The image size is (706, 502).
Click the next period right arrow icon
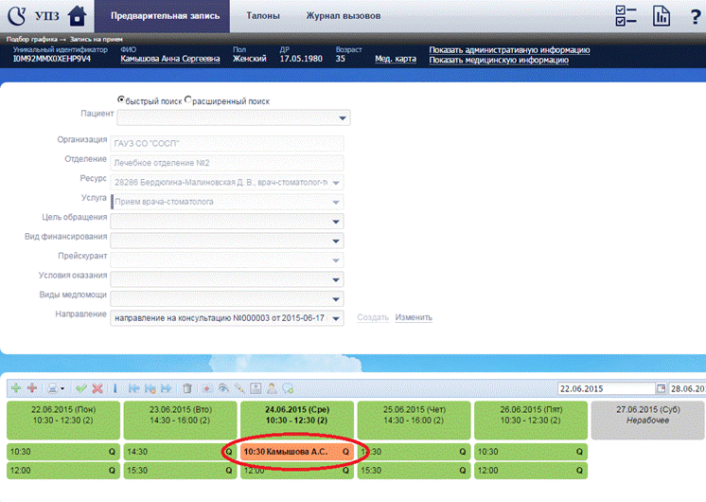(167, 388)
